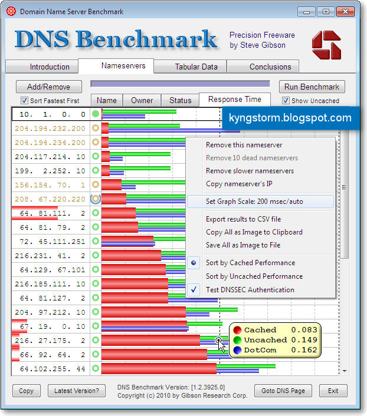
Task: Select the 156.154.70.1 IP address
Action: (50, 184)
